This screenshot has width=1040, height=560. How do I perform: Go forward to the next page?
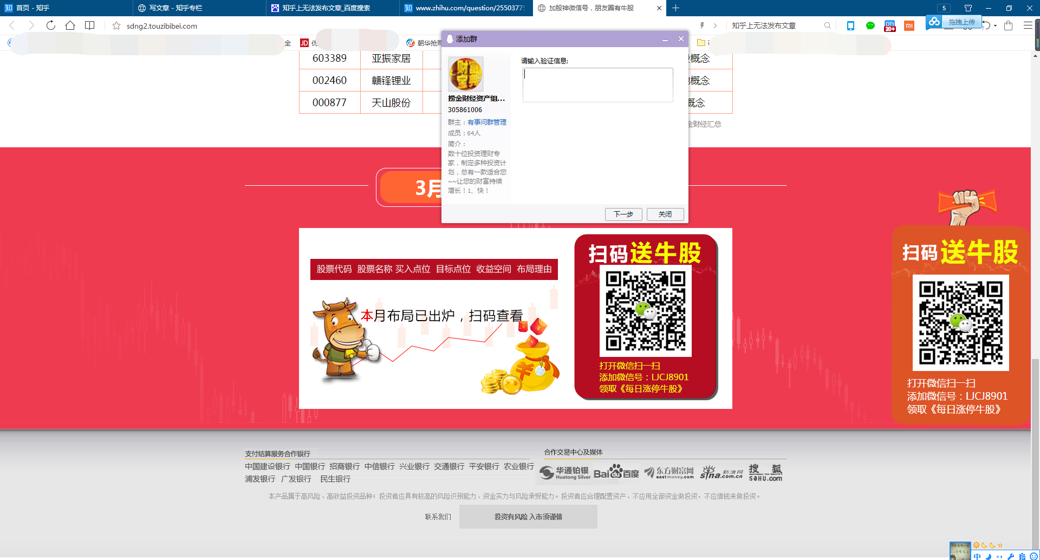coord(31,25)
